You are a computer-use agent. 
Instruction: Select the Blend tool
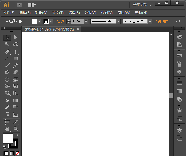pyautogui.click(x=16, y=107)
